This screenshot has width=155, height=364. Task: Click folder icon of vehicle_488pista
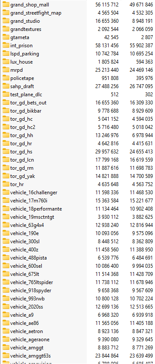click(6, 258)
